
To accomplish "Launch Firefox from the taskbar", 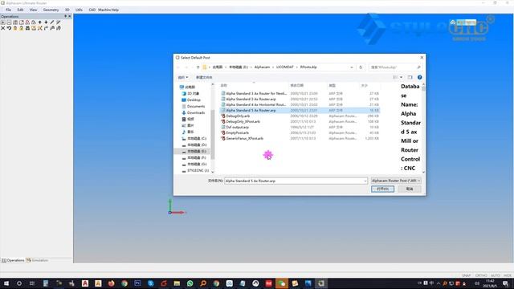I will pos(111,283).
